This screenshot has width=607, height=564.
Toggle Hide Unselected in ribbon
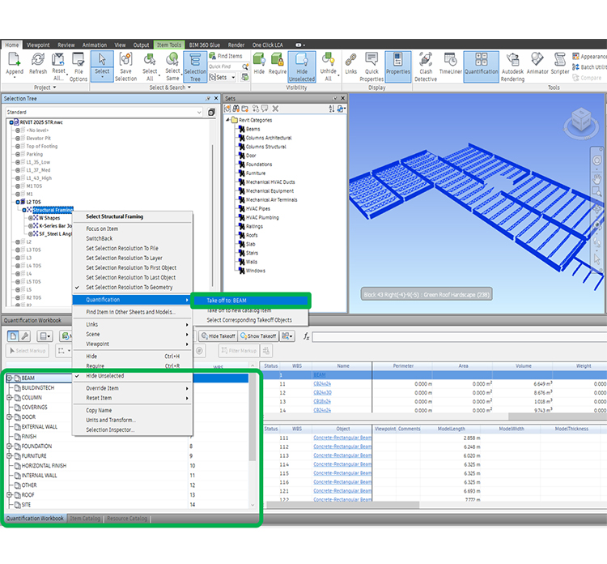(302, 66)
